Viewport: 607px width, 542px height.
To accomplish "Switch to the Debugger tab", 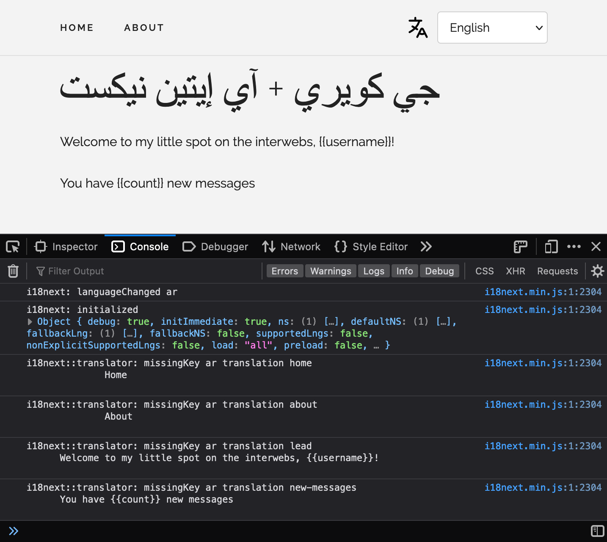I will 215,246.
